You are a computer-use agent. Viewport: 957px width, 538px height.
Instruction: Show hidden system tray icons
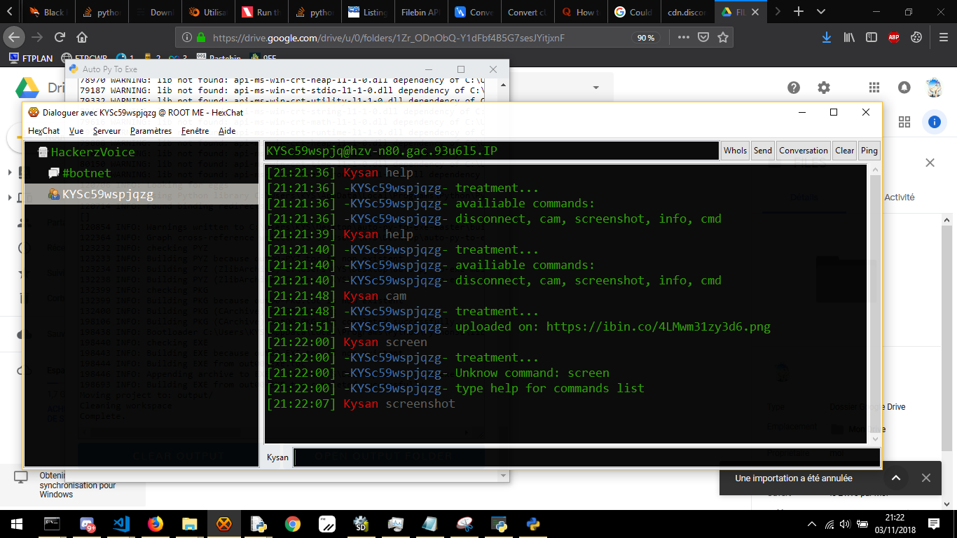812,523
